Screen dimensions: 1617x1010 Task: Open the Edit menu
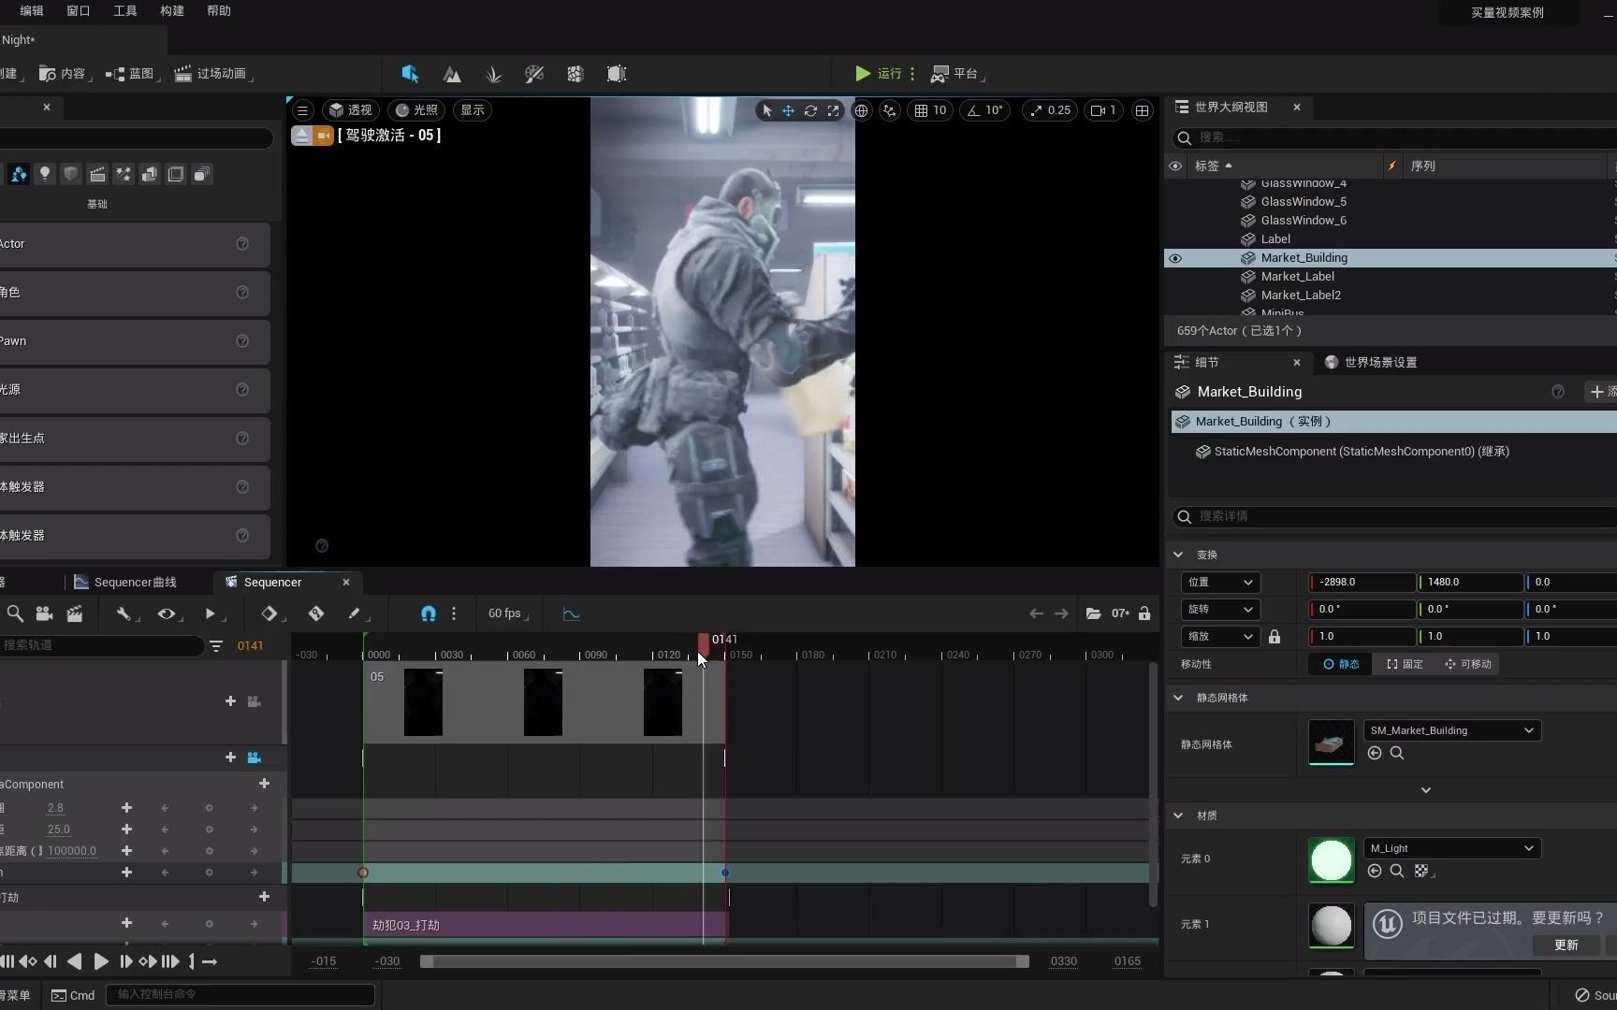[32, 11]
